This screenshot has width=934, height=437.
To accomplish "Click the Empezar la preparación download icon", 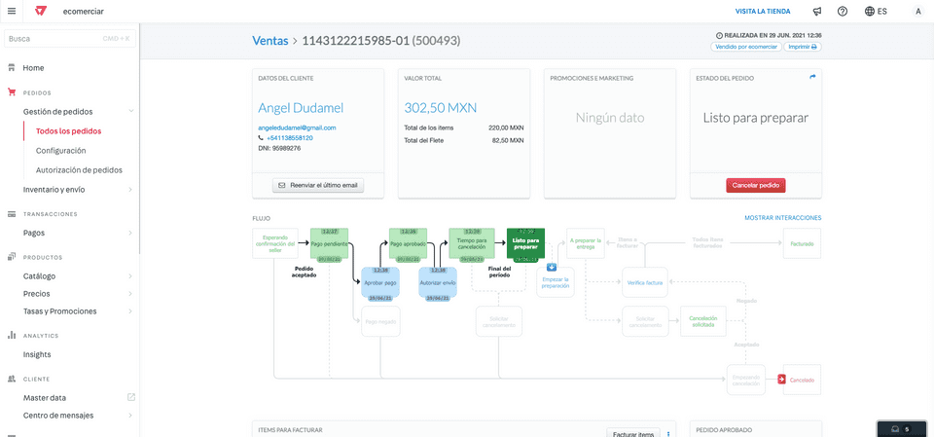I will [x=552, y=267].
